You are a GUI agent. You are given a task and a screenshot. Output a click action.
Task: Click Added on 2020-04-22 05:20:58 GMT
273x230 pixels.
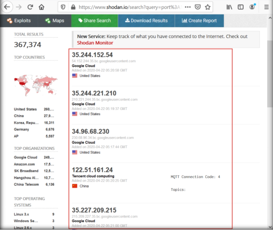click(99, 70)
